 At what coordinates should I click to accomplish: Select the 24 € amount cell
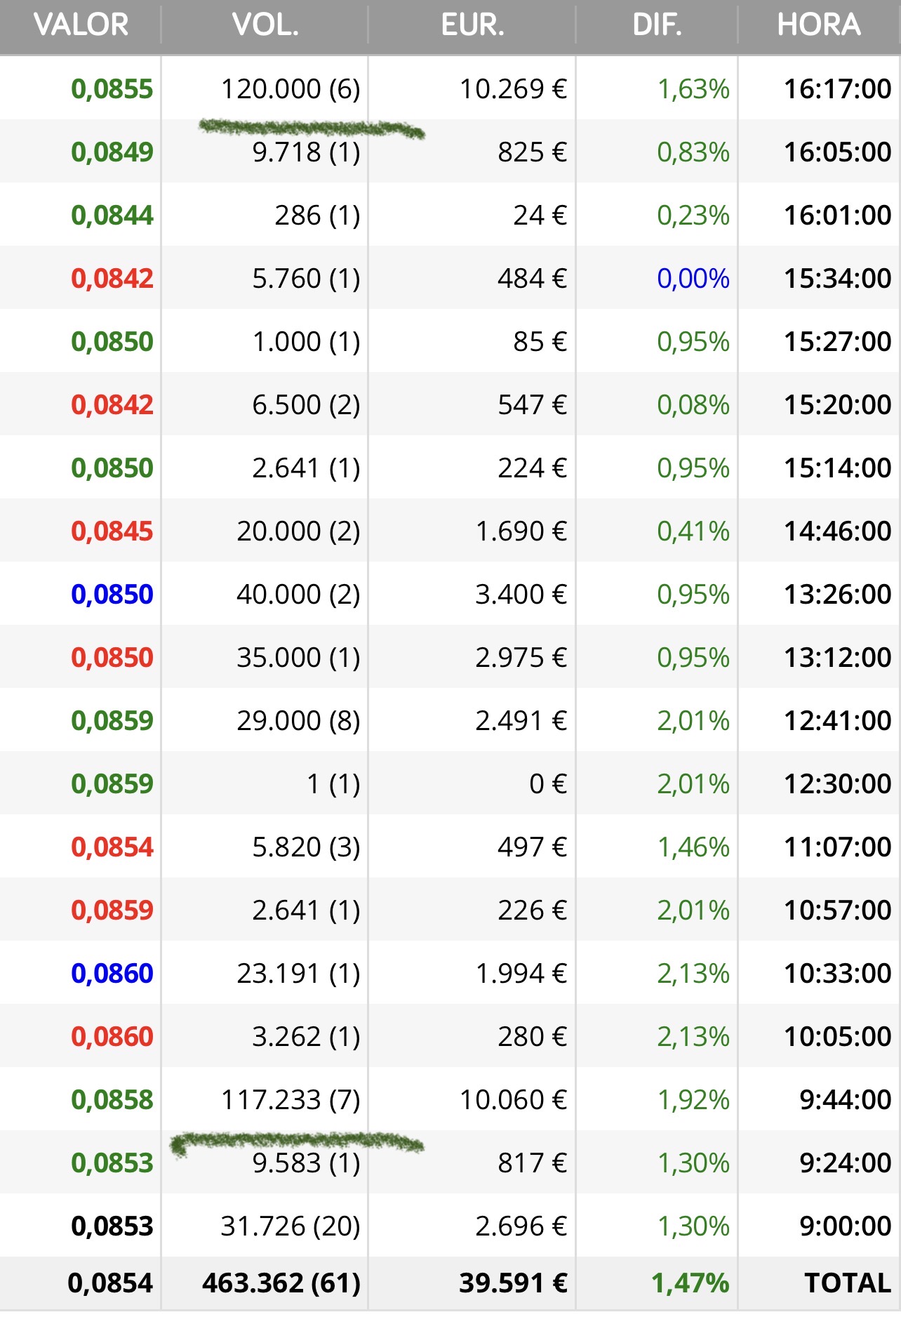point(540,216)
